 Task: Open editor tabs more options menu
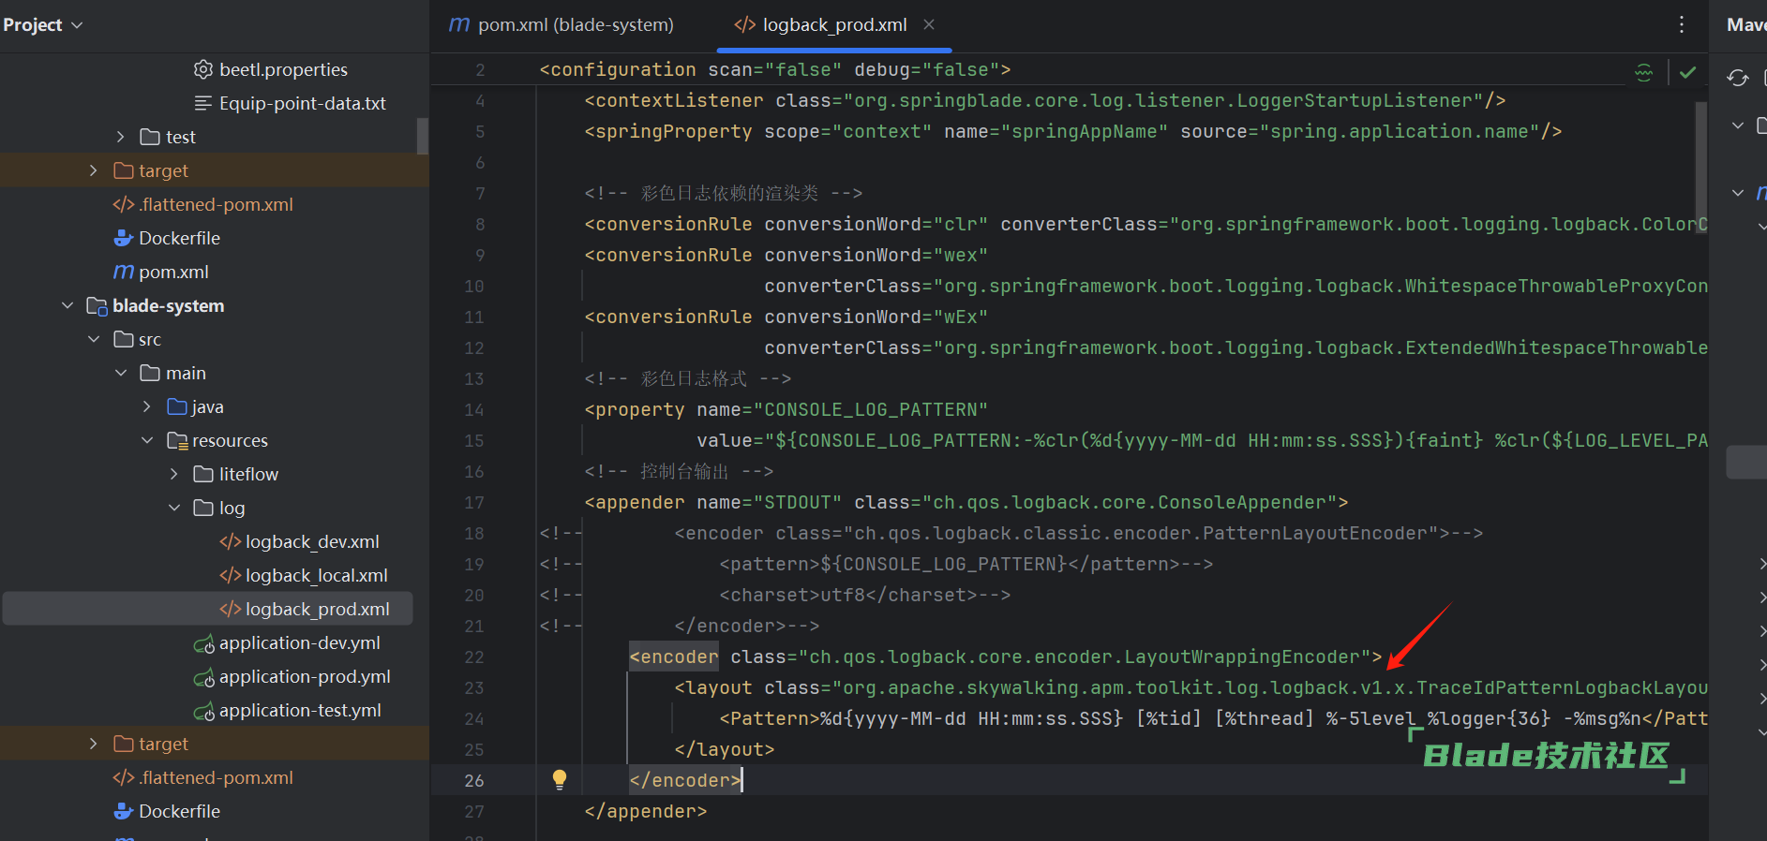[x=1682, y=24]
